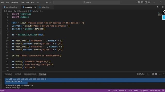
Task: Expand the new terminal launch profile dropdown
Action: 150,74
